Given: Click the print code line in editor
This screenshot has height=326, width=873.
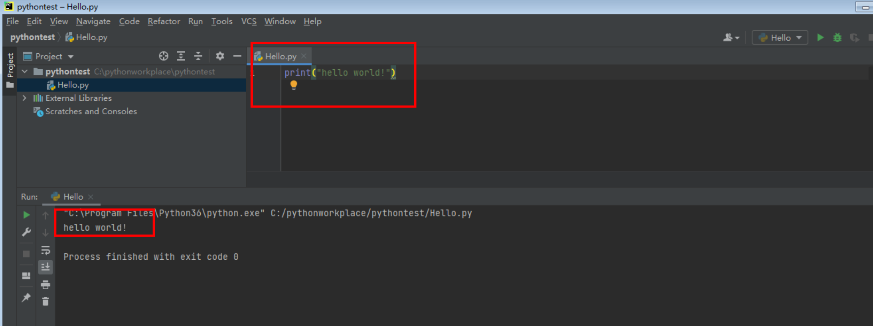Looking at the screenshot, I should point(340,73).
